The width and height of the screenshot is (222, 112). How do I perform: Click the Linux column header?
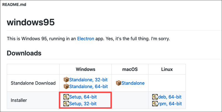[167, 69]
